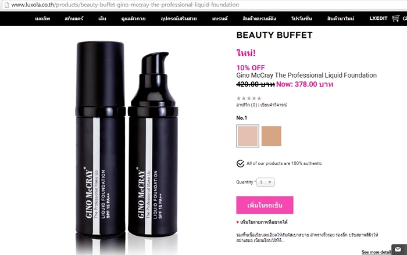Open the shopping cart icon
Viewport: 407px width, 255px height.
[395, 19]
